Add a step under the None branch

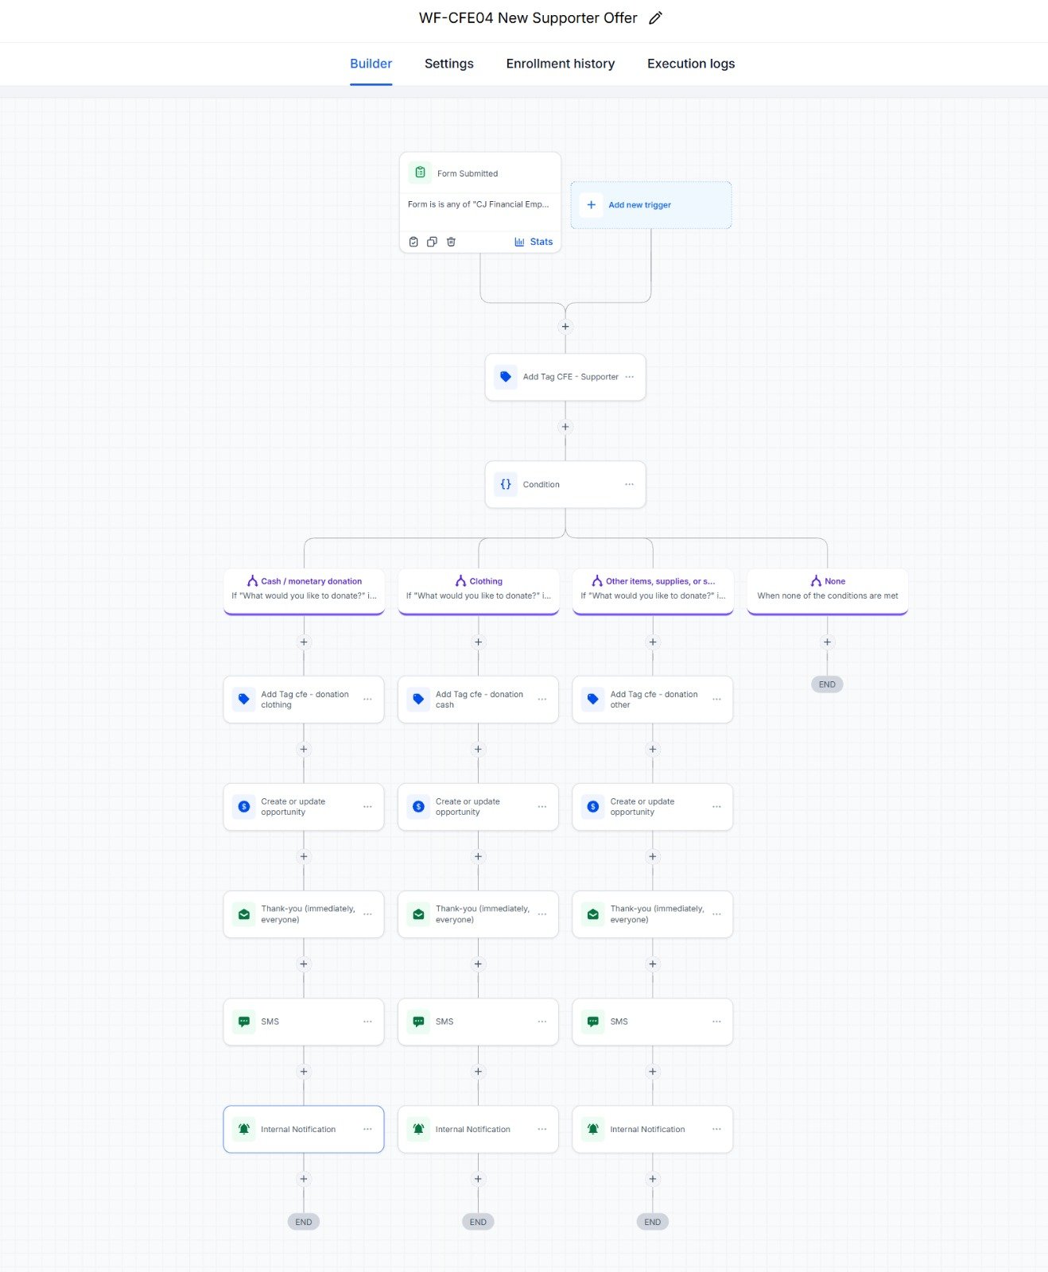click(827, 642)
